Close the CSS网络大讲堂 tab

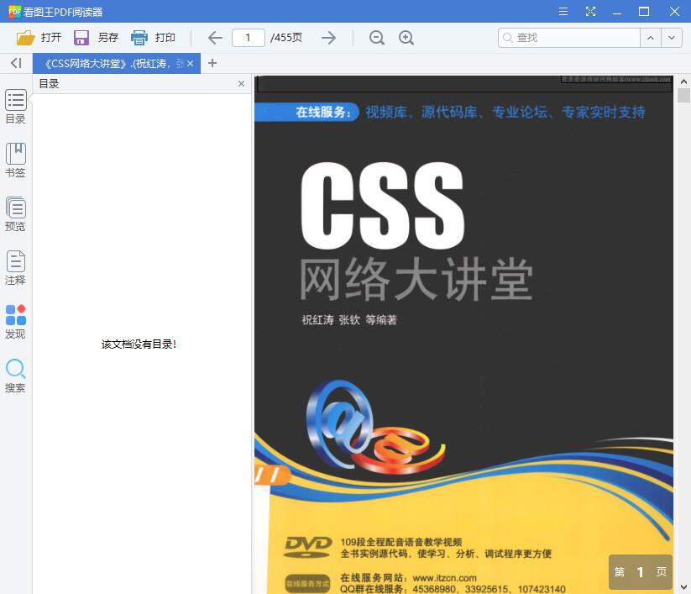tap(190, 64)
